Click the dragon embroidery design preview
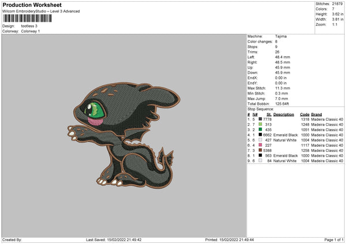The image size is (346, 244). (124, 136)
